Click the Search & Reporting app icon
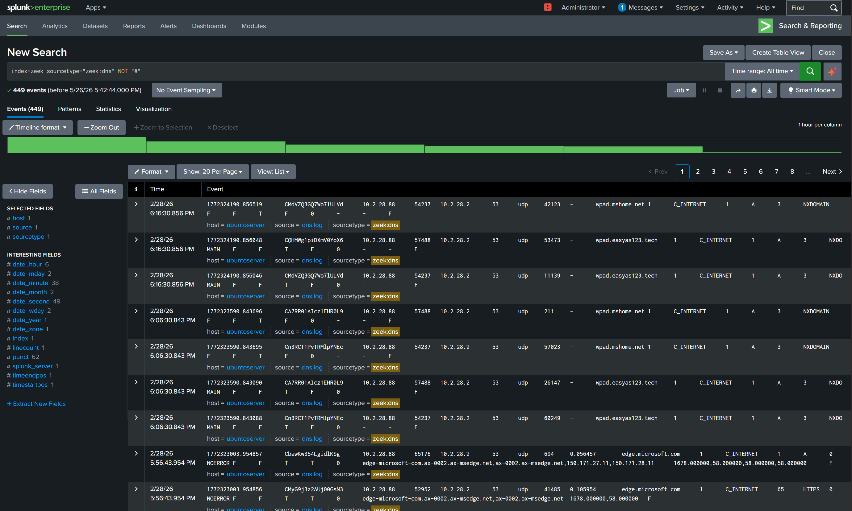852x511 pixels. (766, 26)
